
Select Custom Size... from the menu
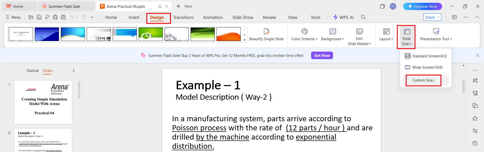[423, 80]
